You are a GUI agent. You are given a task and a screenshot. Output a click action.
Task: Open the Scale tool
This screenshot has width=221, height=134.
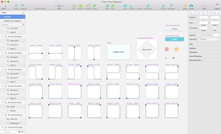point(113,6)
